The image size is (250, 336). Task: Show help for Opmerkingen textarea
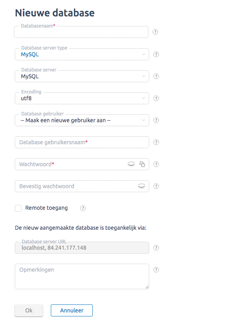click(x=156, y=270)
